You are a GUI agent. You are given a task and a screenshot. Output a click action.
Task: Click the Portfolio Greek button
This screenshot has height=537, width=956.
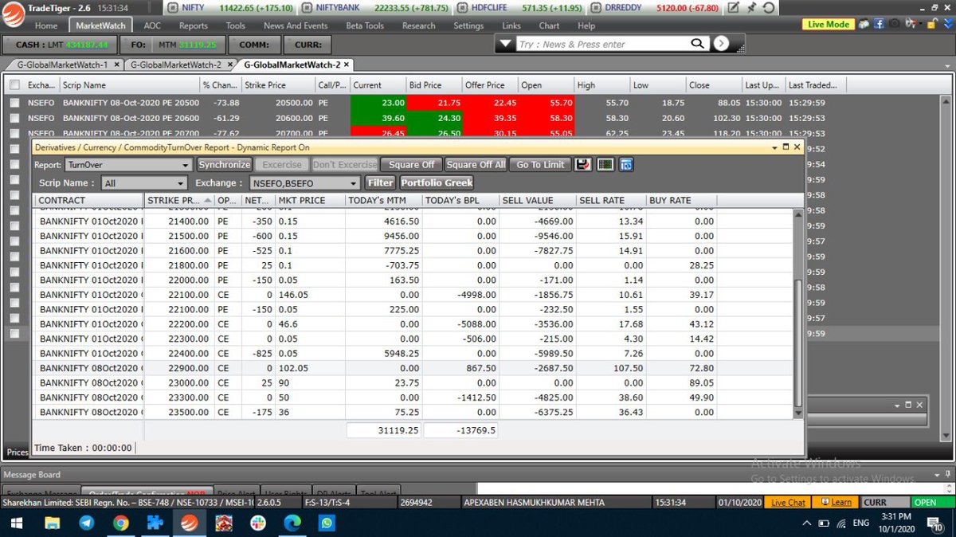point(437,183)
